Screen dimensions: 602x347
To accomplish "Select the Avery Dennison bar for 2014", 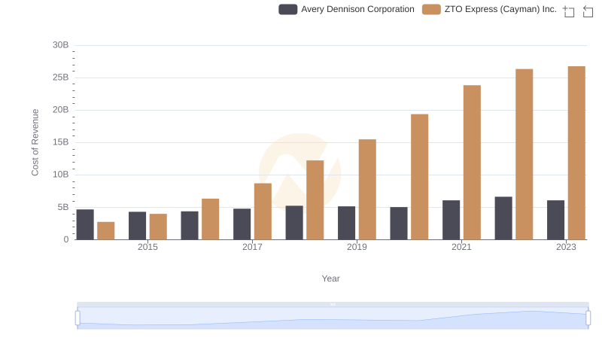I will pos(85,224).
